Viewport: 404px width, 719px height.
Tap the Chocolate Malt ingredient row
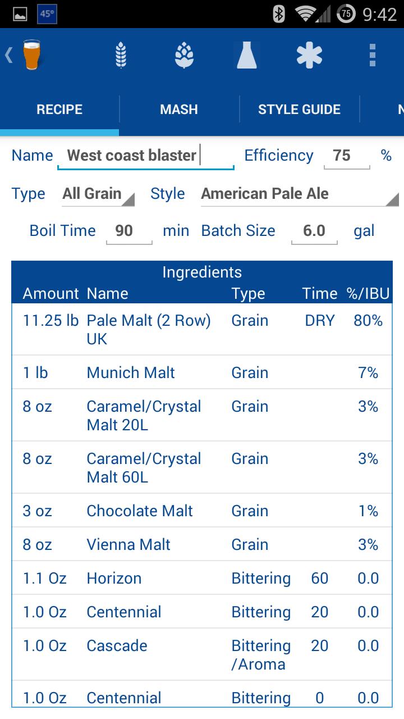(x=140, y=511)
